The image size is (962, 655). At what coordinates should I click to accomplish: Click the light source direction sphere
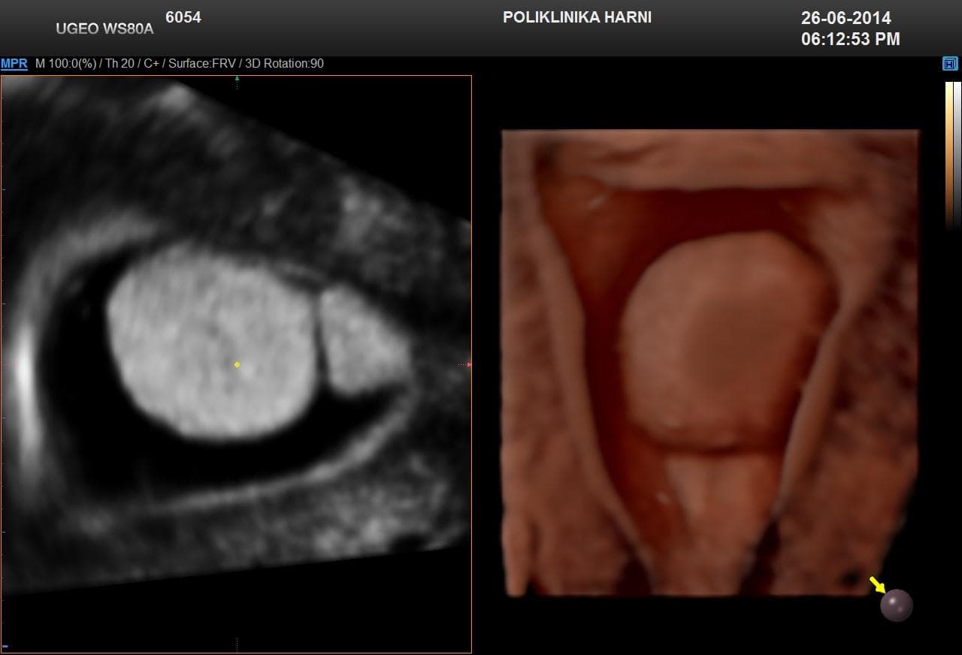pos(896,605)
